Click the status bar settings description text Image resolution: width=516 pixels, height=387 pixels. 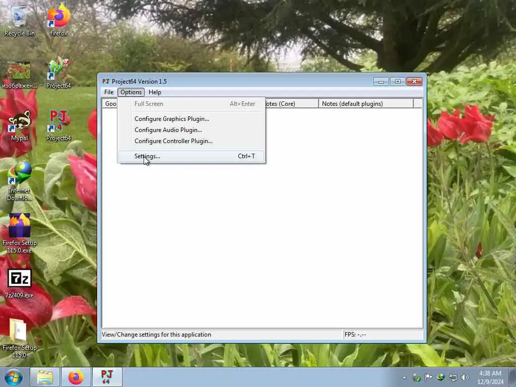[156, 335]
